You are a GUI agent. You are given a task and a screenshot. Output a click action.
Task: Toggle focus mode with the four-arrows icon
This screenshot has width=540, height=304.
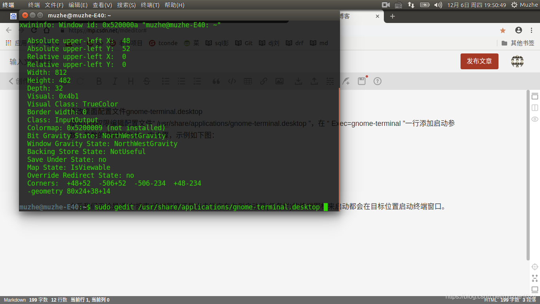(x=535, y=278)
